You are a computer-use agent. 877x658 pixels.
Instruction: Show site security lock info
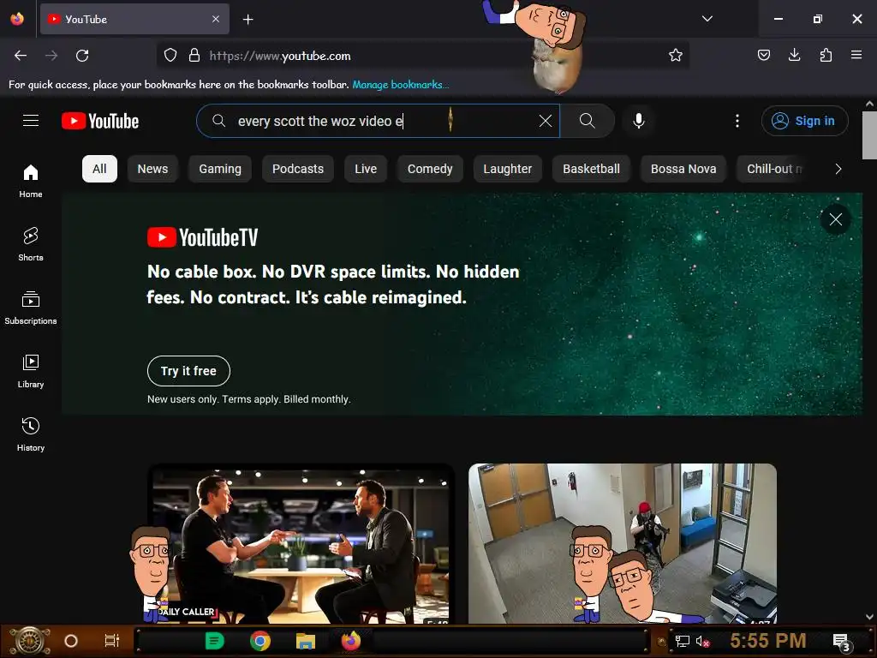click(x=194, y=56)
